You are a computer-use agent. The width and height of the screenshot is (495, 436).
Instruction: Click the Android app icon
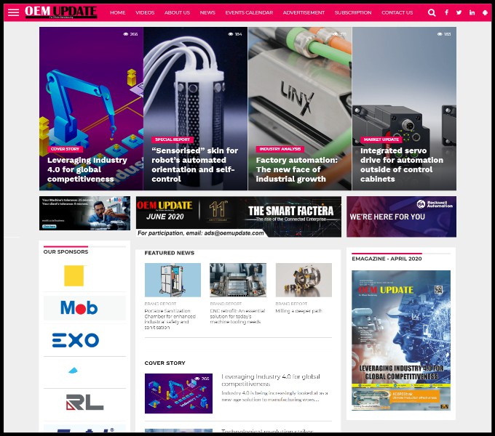tap(486, 12)
